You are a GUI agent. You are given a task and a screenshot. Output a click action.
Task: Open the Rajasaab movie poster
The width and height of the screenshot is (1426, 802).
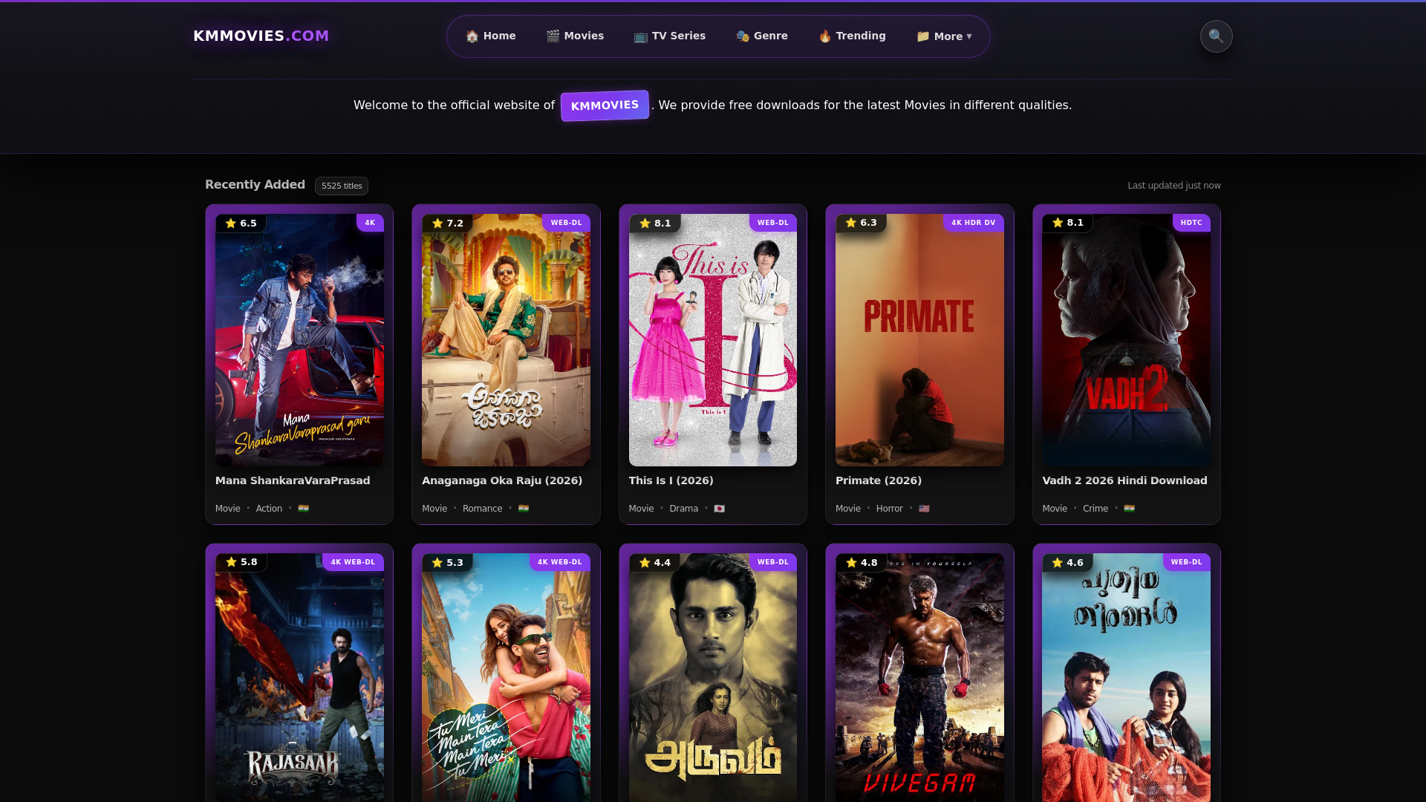[x=299, y=677]
